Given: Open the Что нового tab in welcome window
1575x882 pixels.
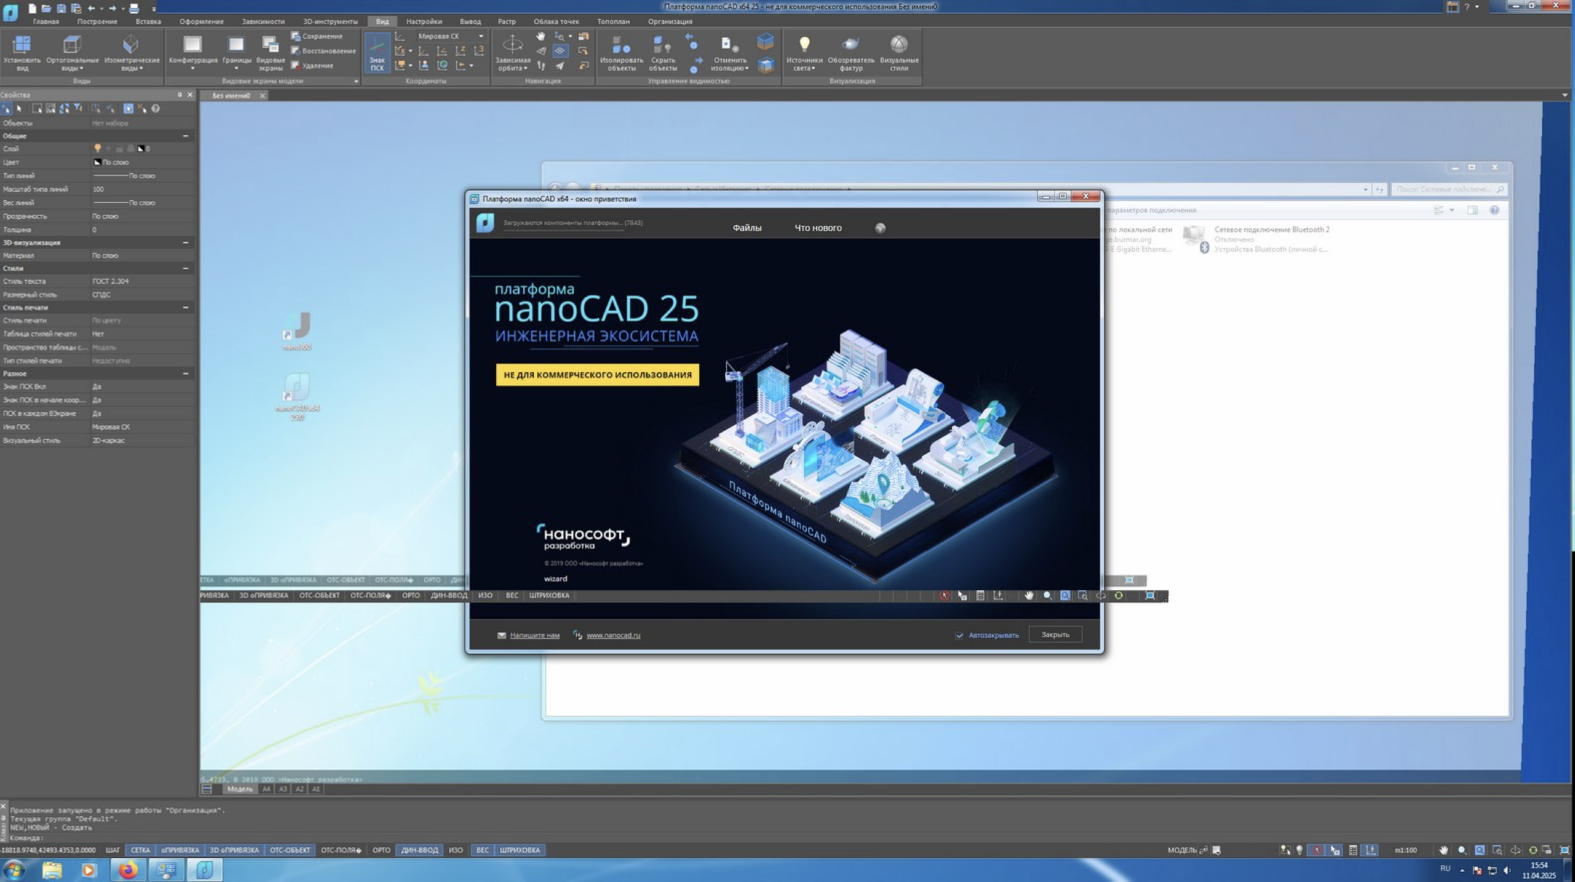Looking at the screenshot, I should pos(818,228).
